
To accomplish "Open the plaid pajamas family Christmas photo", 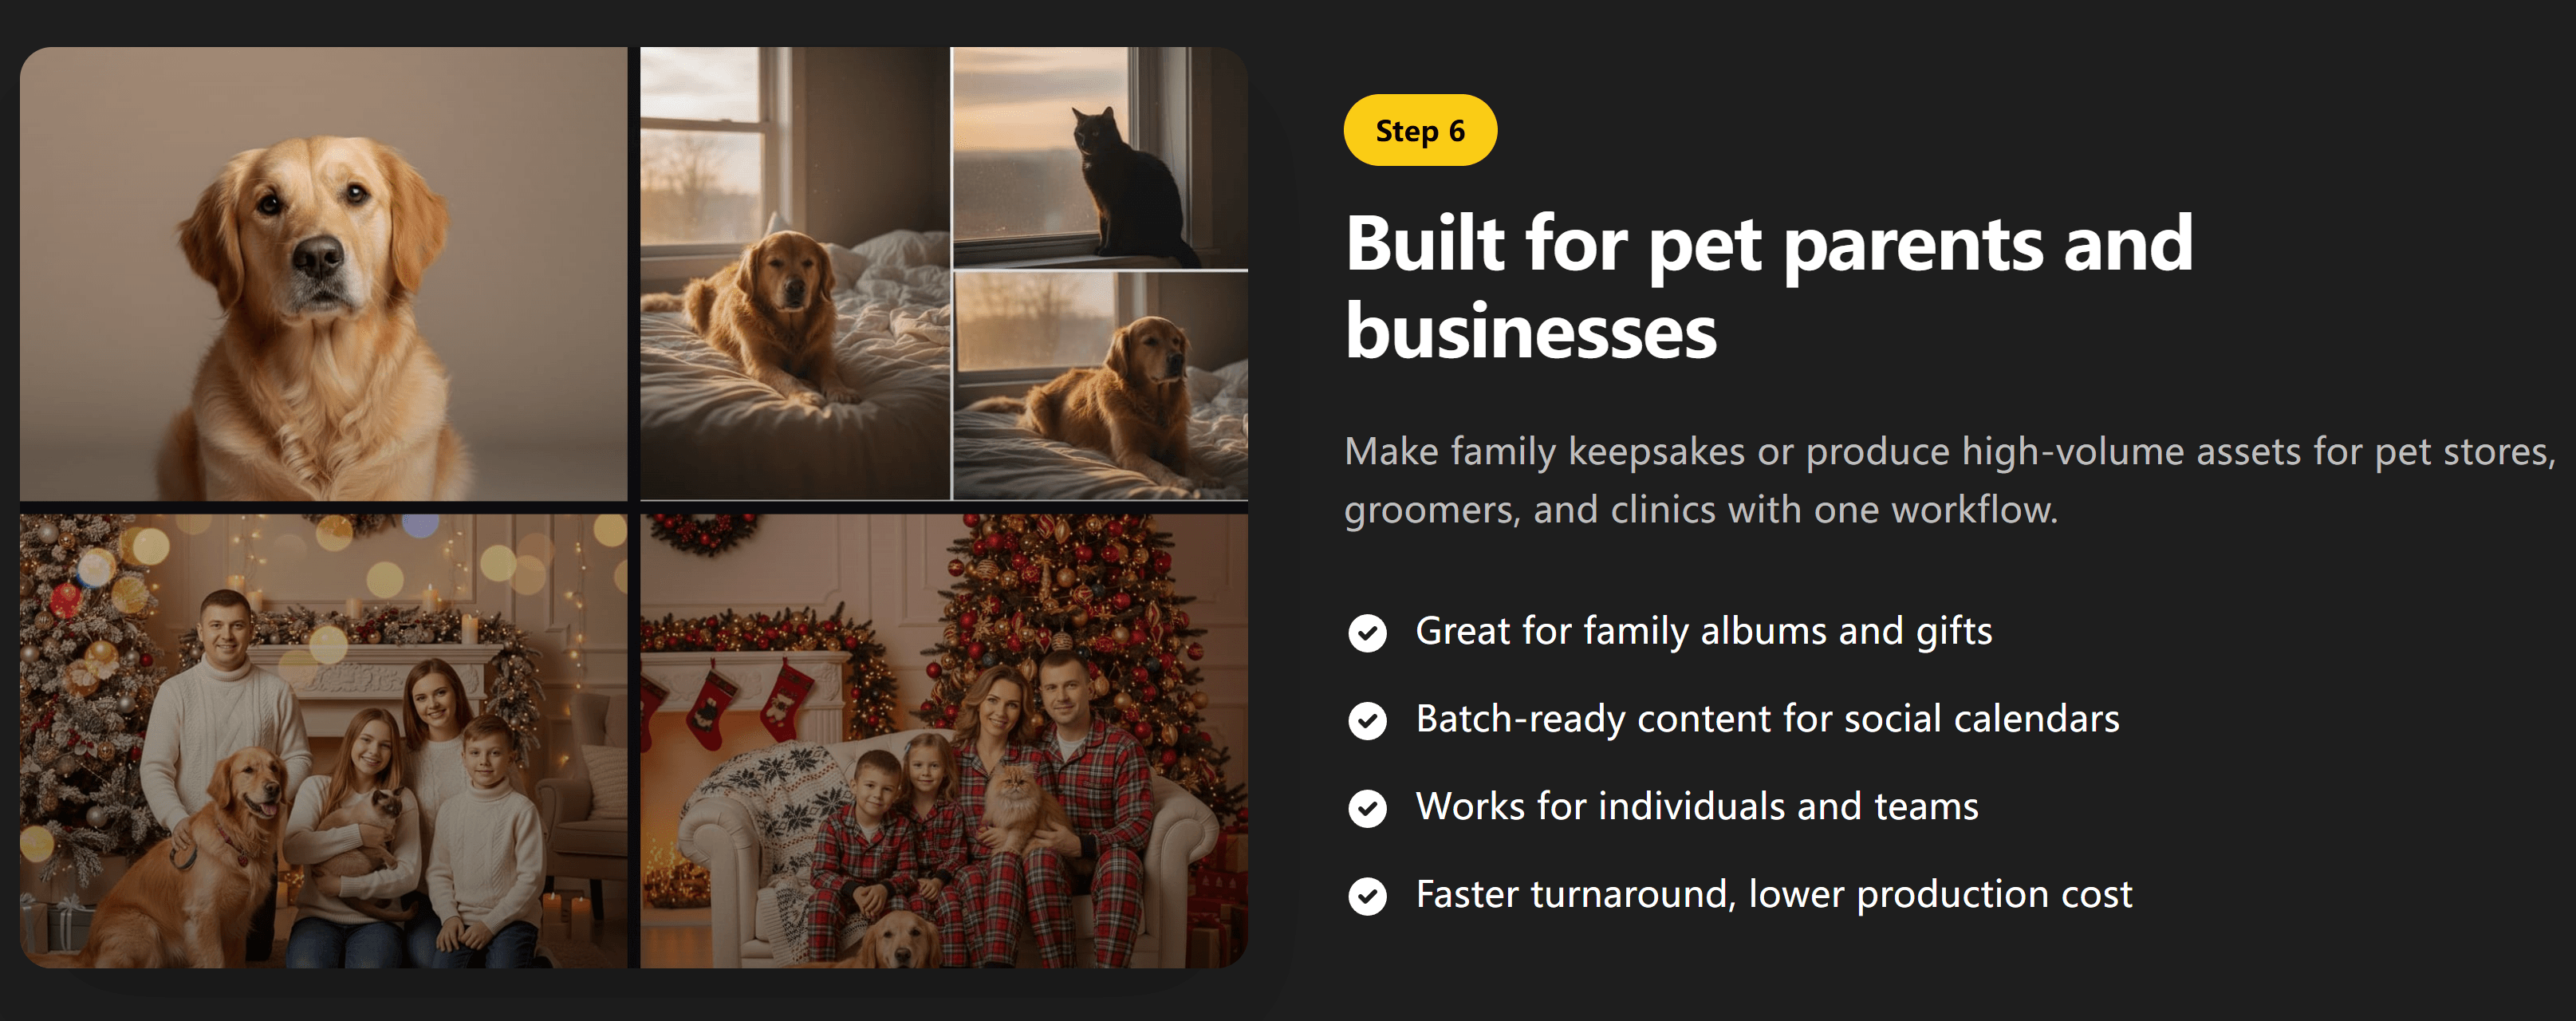I will tap(944, 741).
